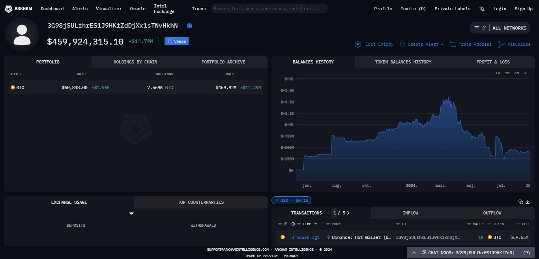Click the BTC coin icon in portfolio
Image resolution: width=539 pixels, height=259 pixels.
coord(13,88)
